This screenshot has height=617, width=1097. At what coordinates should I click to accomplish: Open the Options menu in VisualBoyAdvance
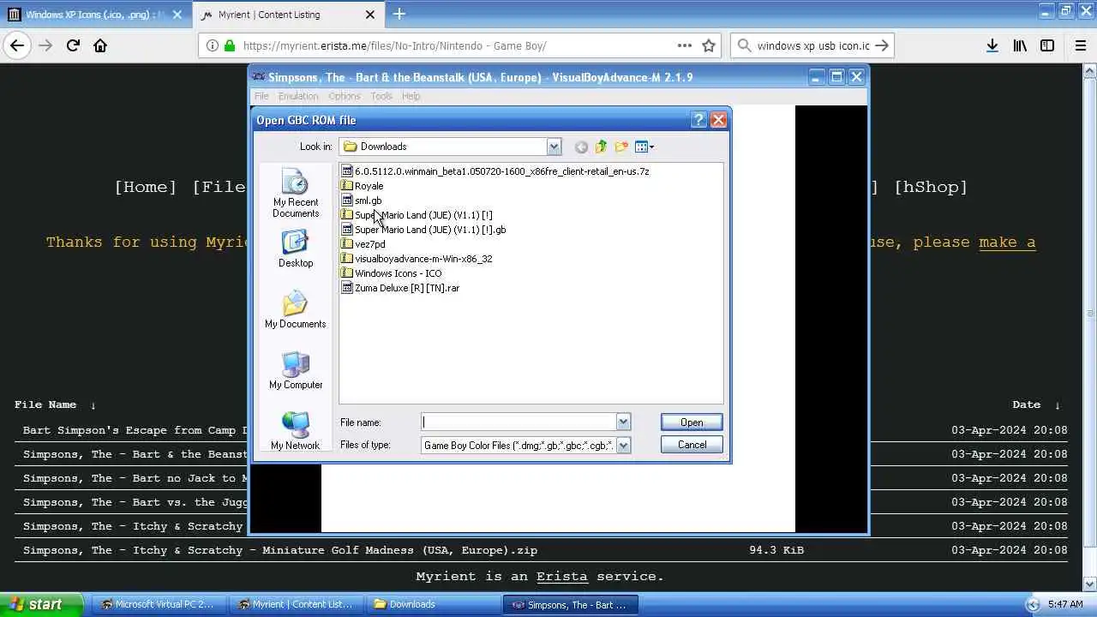tap(344, 96)
